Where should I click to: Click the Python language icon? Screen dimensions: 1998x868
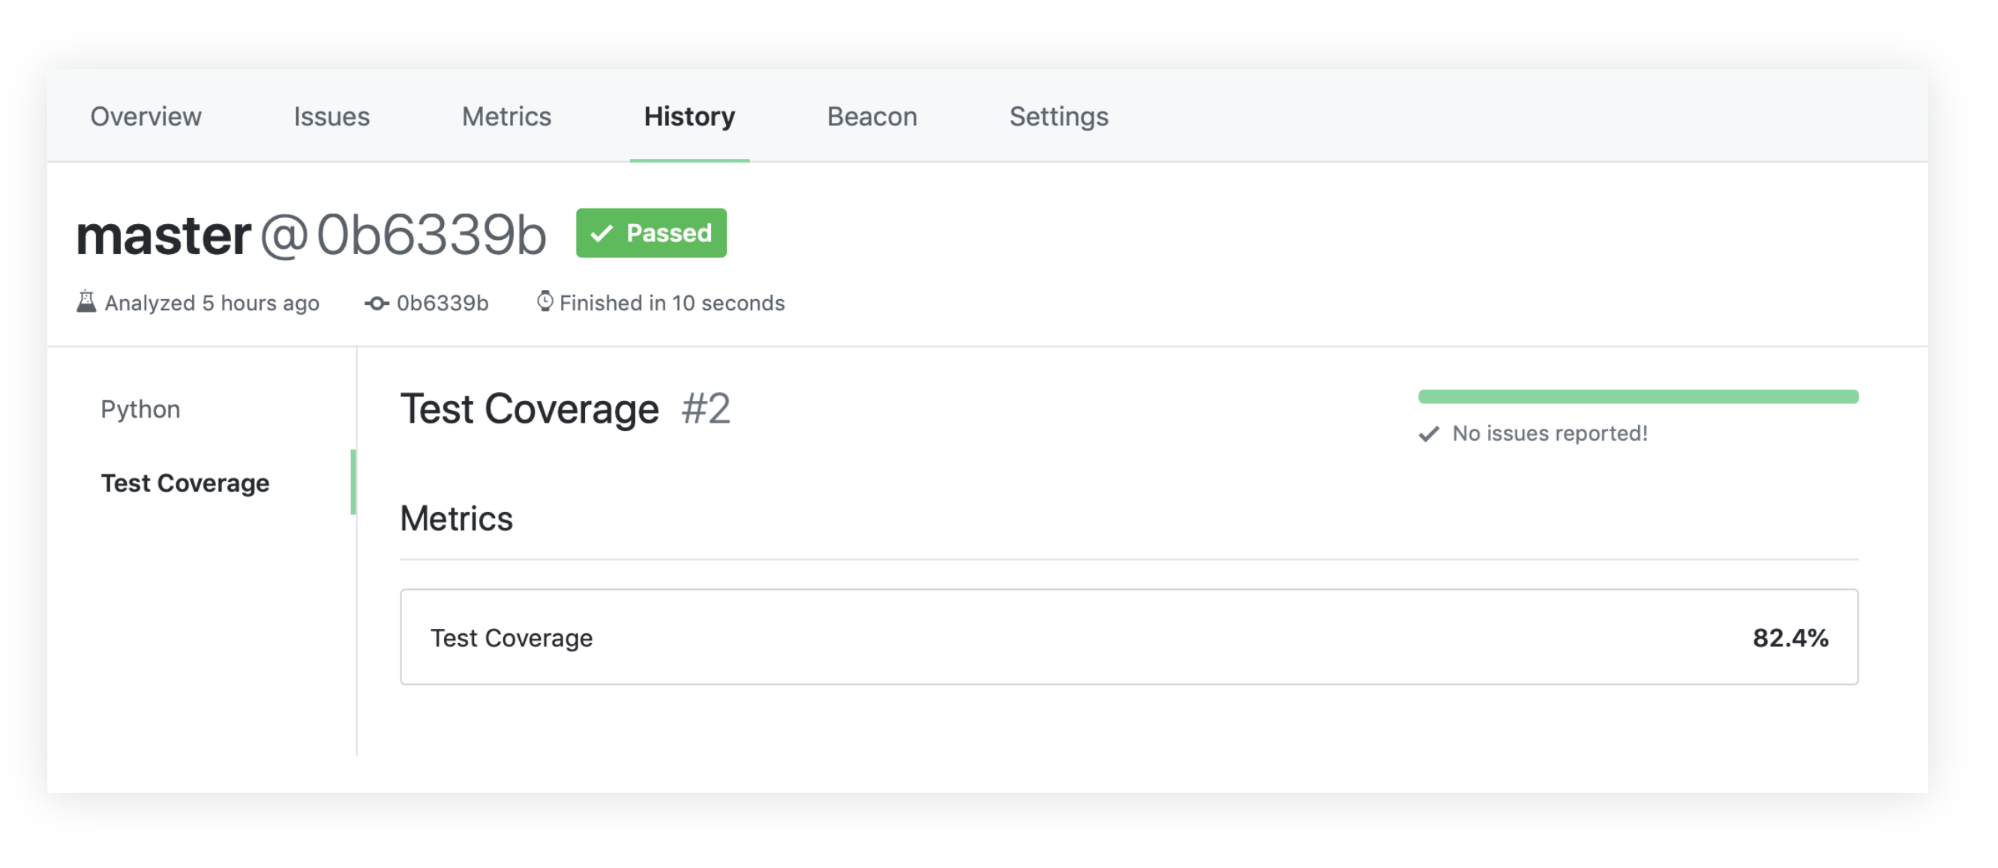tap(140, 410)
